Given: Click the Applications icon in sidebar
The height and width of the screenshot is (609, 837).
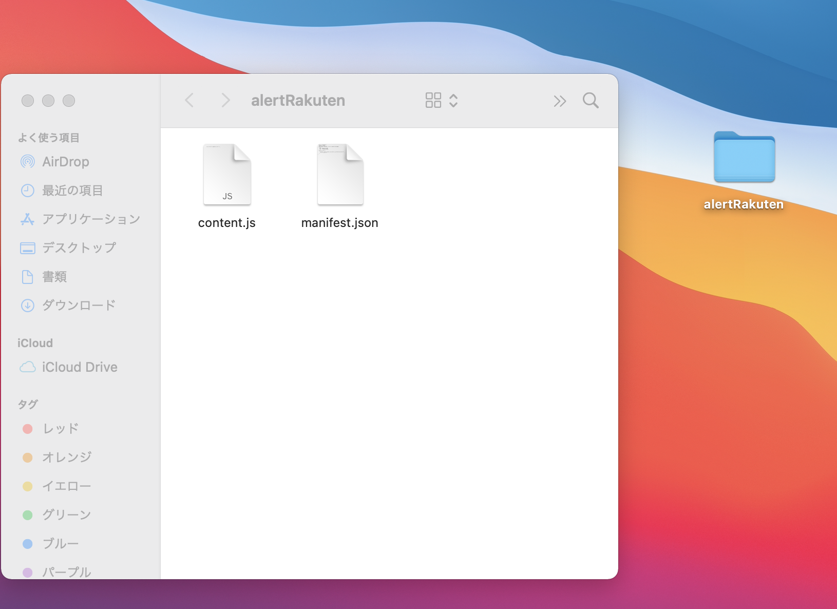Looking at the screenshot, I should tap(28, 219).
